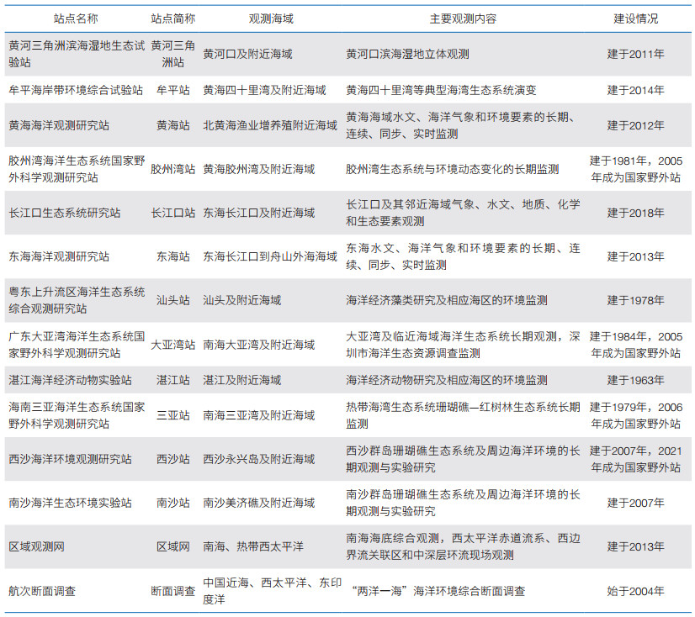Click the 建于2012年 cell
The image size is (695, 617).
click(635, 125)
